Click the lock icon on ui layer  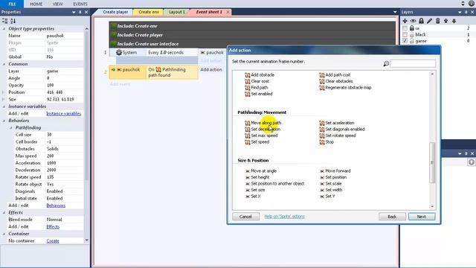coord(411,28)
